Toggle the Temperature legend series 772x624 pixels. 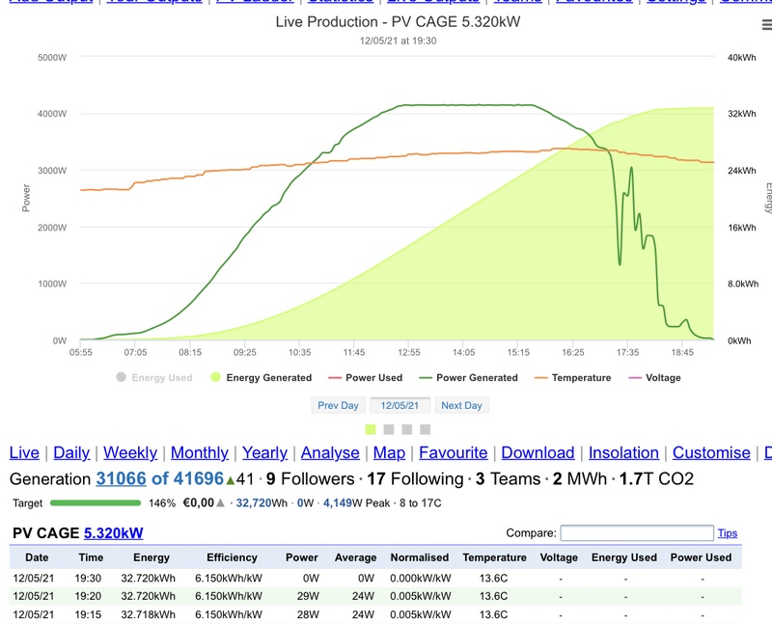573,377
